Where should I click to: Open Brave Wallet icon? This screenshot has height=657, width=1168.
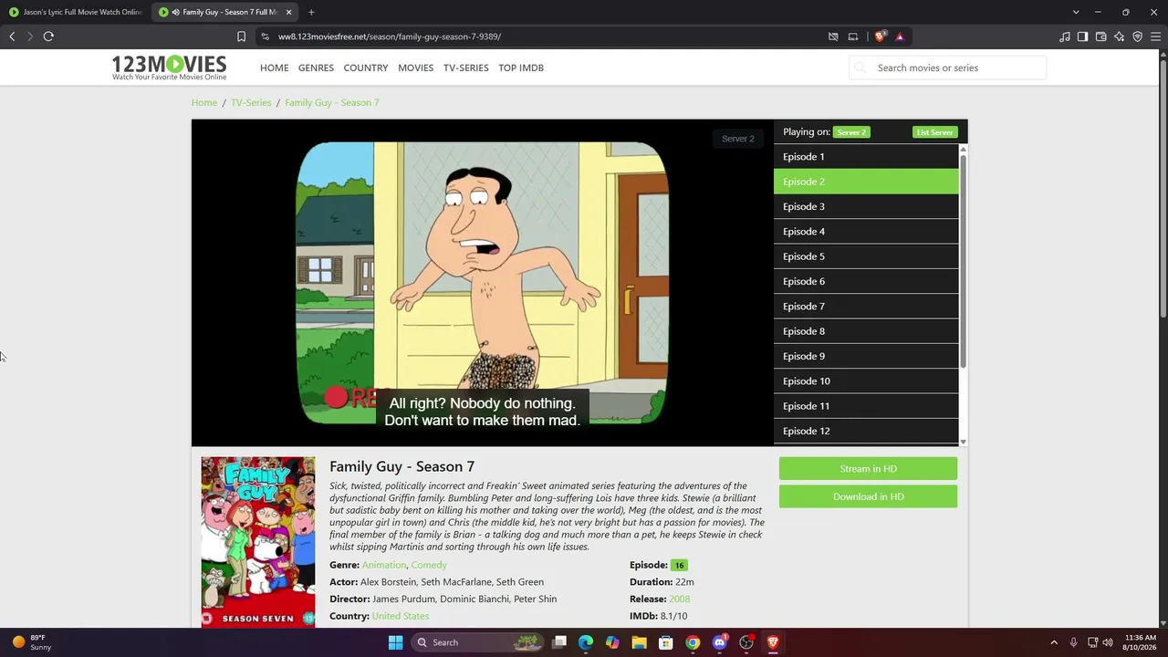(x=1101, y=36)
